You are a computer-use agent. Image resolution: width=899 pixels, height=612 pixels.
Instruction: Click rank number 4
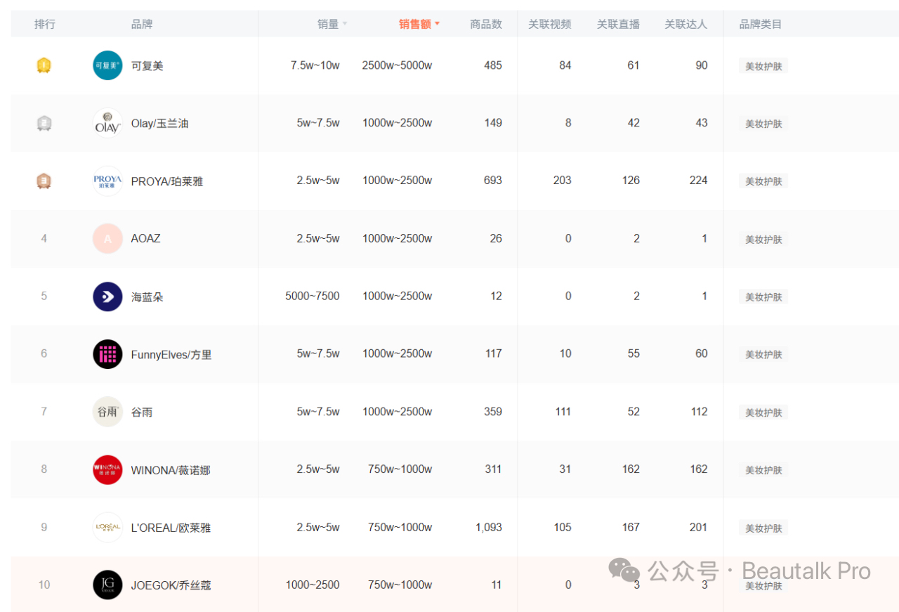(x=44, y=239)
